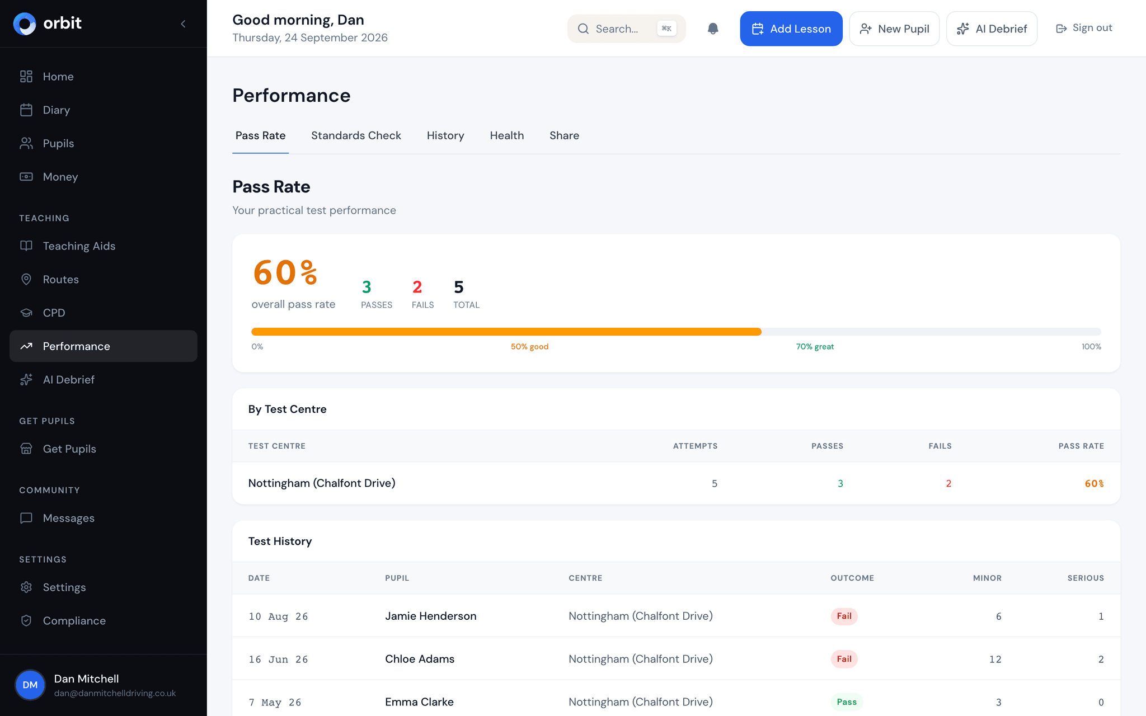Go to the Share tab

tap(564, 136)
